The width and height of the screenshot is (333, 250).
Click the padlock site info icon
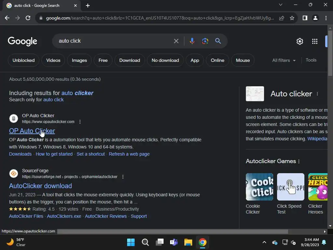point(41,18)
